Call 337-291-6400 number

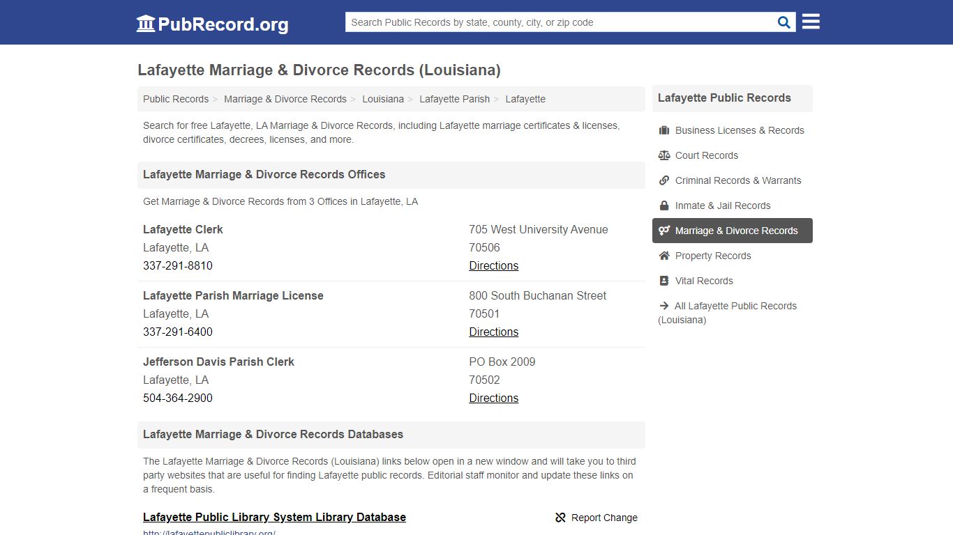pos(178,332)
